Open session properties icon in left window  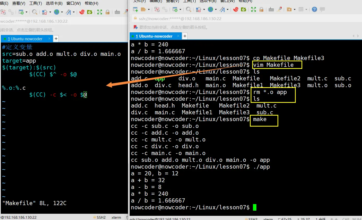21,12
